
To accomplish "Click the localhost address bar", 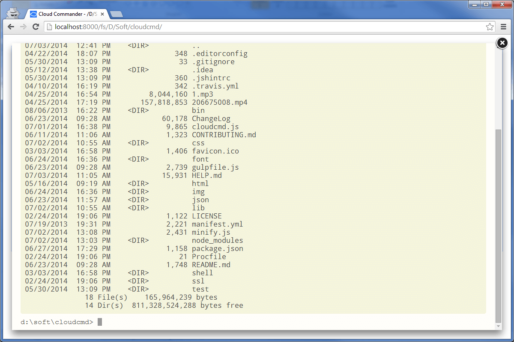I will pyautogui.click(x=270, y=27).
